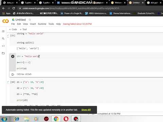
Task: Rename the Untitled notebook title
Action: [x=20, y=20]
